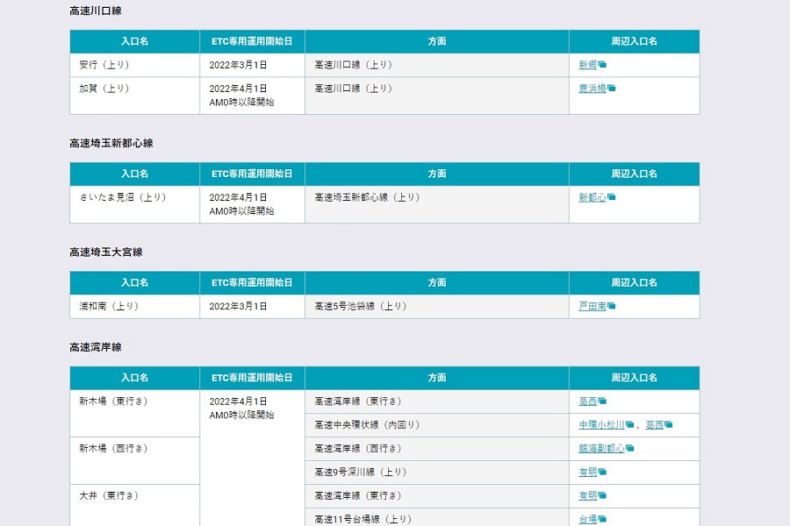The image size is (790, 526).
Task: Open the 戸田南 entrance link
Action: tap(592, 307)
